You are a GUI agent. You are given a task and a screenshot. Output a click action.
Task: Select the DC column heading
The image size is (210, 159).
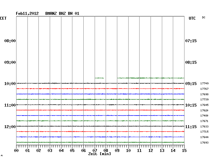tap(204, 17)
